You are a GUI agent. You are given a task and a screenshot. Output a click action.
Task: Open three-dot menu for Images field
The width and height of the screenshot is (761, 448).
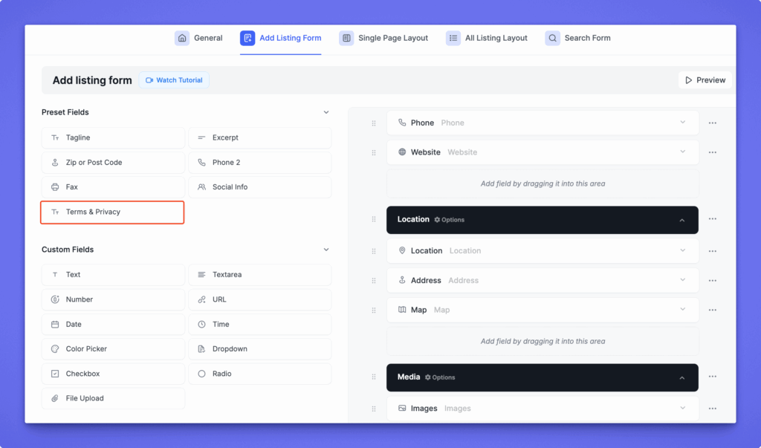[712, 409]
